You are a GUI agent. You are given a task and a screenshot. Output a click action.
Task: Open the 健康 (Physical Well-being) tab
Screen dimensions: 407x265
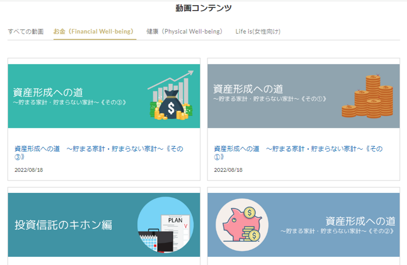185,32
